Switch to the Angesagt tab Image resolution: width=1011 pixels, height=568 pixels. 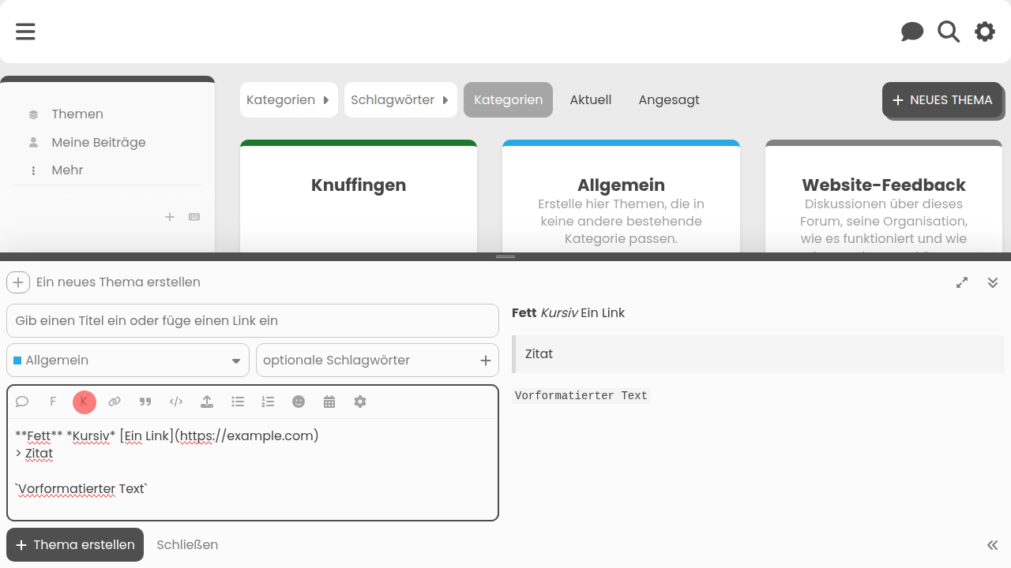669,100
